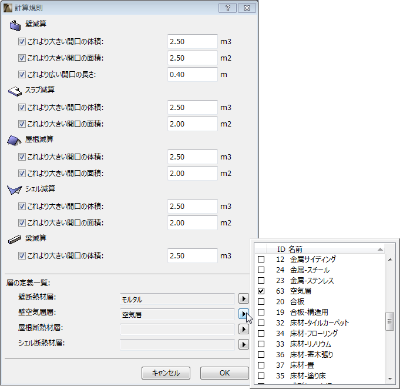Check 金属-スチール in the material list
The width and height of the screenshot is (400, 389).
pos(261,270)
